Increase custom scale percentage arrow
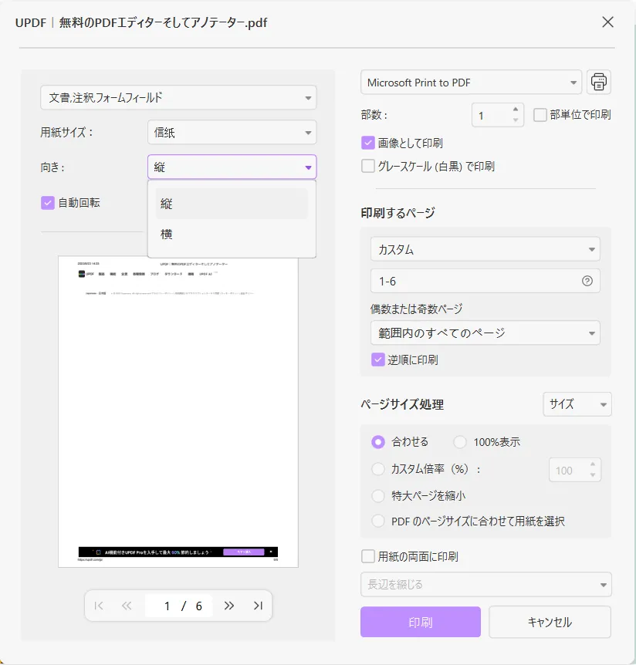Image resolution: width=636 pixels, height=665 pixels. (593, 464)
